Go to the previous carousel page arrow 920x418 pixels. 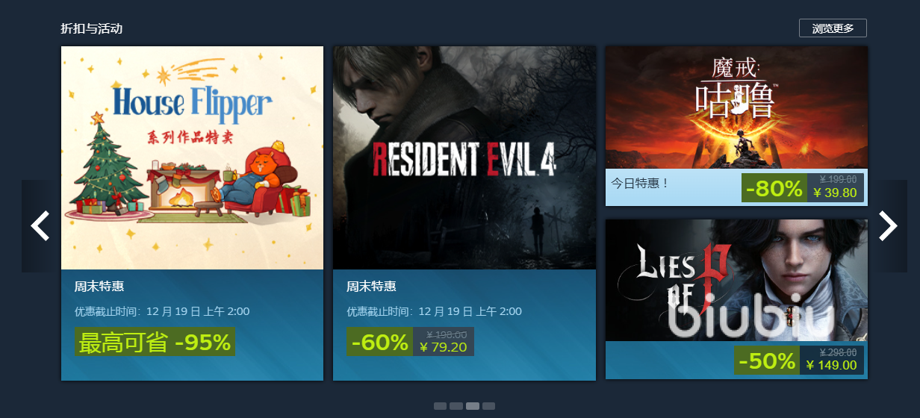[x=40, y=225]
